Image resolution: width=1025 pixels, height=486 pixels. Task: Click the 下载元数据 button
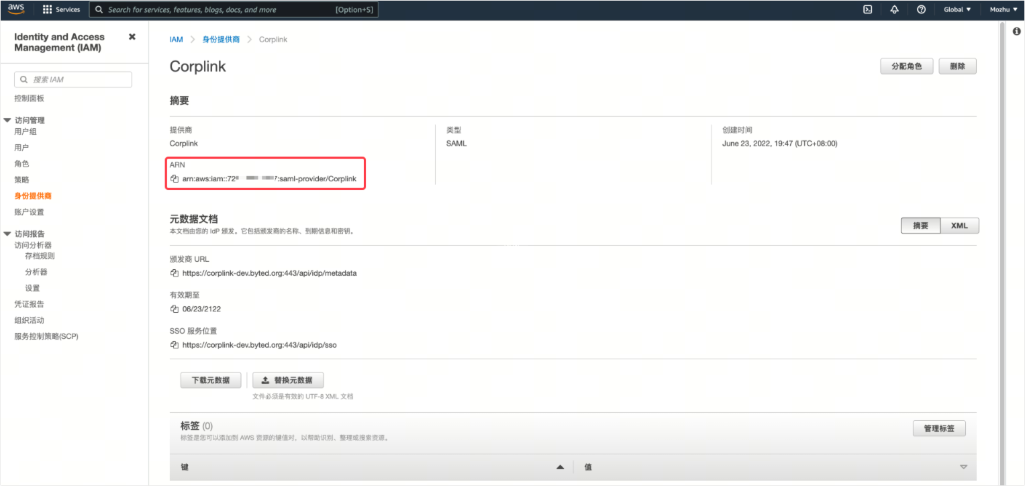tap(211, 380)
